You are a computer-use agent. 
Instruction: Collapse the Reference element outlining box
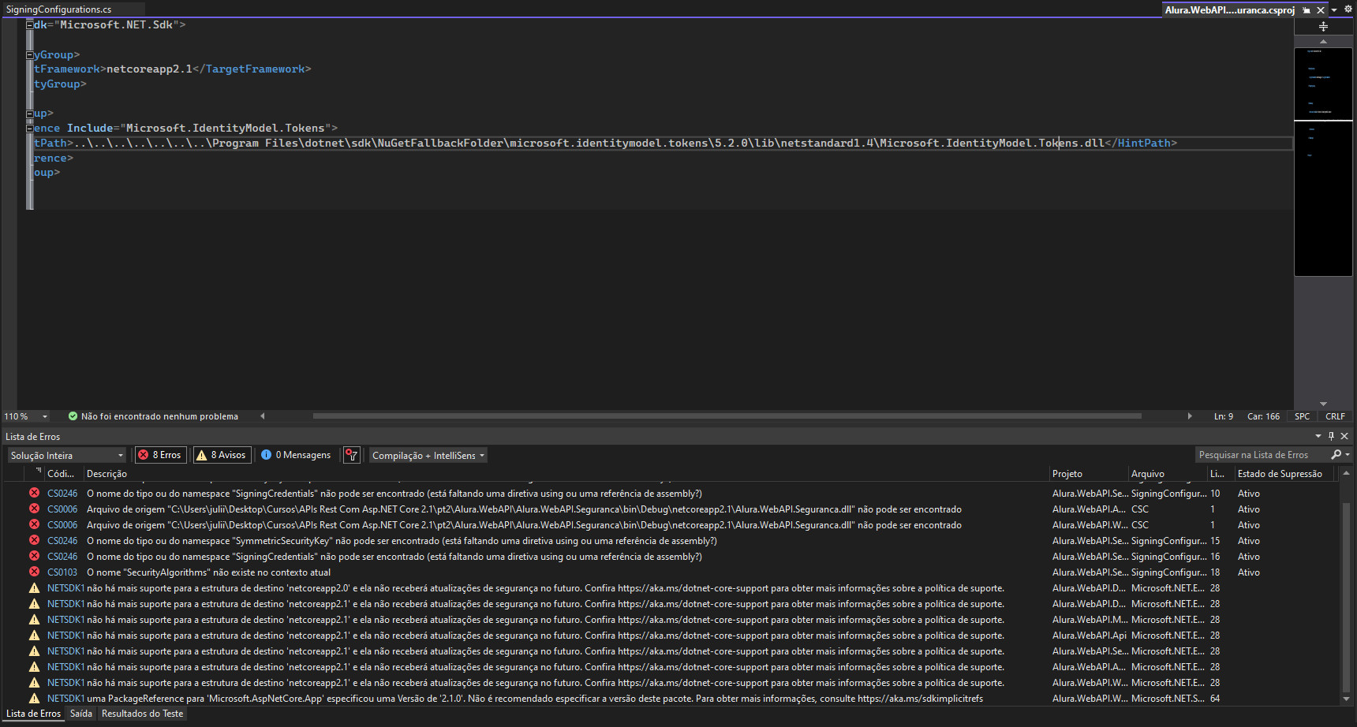(30, 129)
